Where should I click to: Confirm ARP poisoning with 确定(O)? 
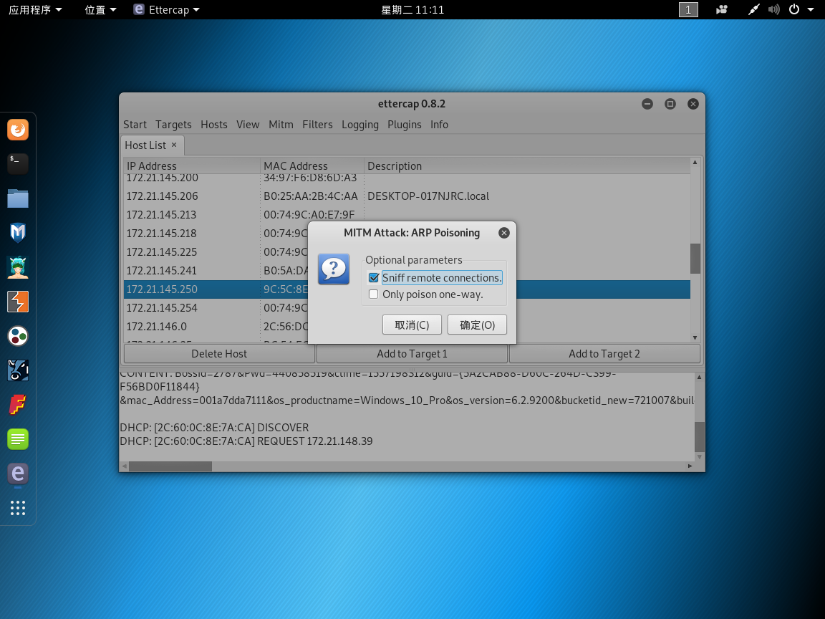point(477,324)
